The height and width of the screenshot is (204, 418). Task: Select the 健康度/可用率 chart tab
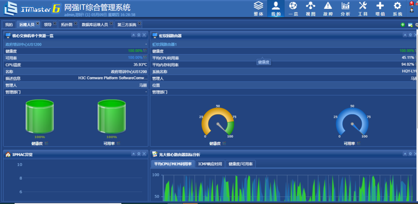(x=240, y=164)
